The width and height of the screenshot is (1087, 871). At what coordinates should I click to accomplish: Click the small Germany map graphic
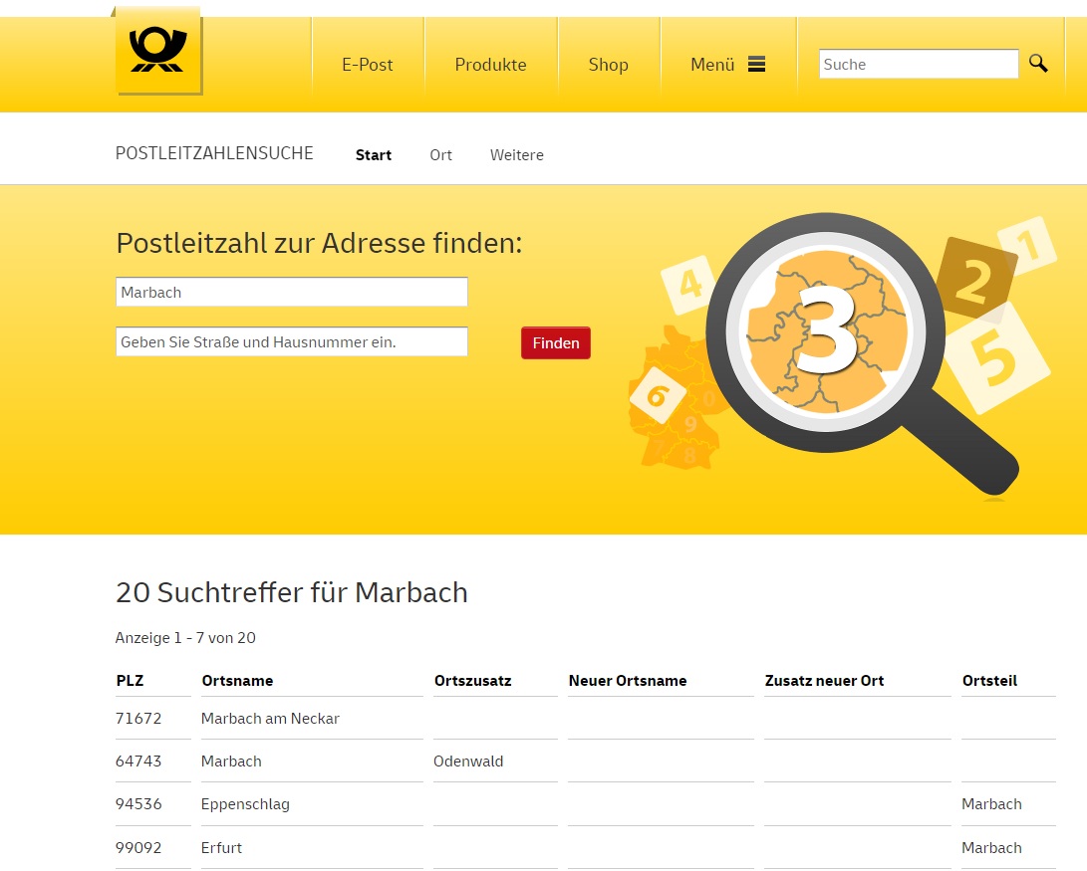(670, 403)
